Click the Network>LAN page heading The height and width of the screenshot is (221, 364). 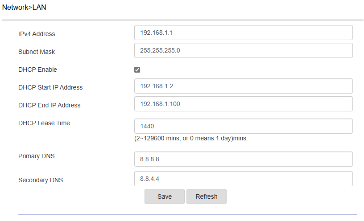click(24, 8)
